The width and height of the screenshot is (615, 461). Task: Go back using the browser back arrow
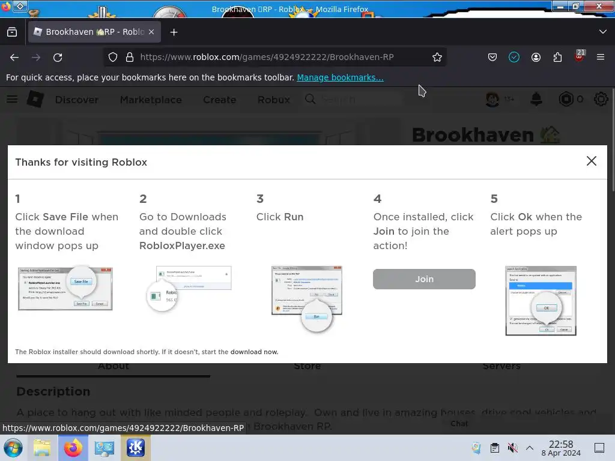coord(14,57)
